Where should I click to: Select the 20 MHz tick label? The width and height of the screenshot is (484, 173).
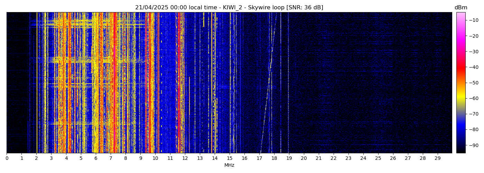(304, 158)
